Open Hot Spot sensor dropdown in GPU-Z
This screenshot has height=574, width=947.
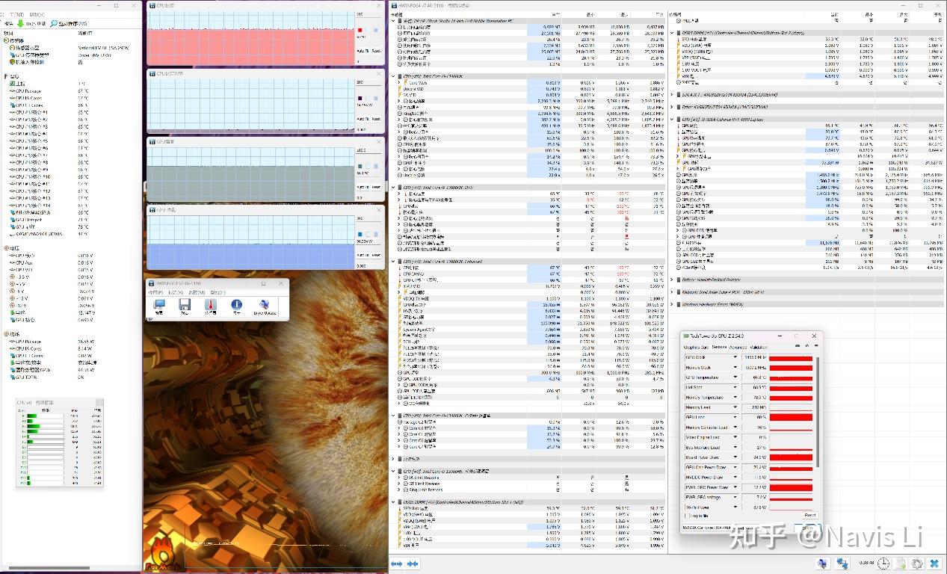(x=735, y=388)
